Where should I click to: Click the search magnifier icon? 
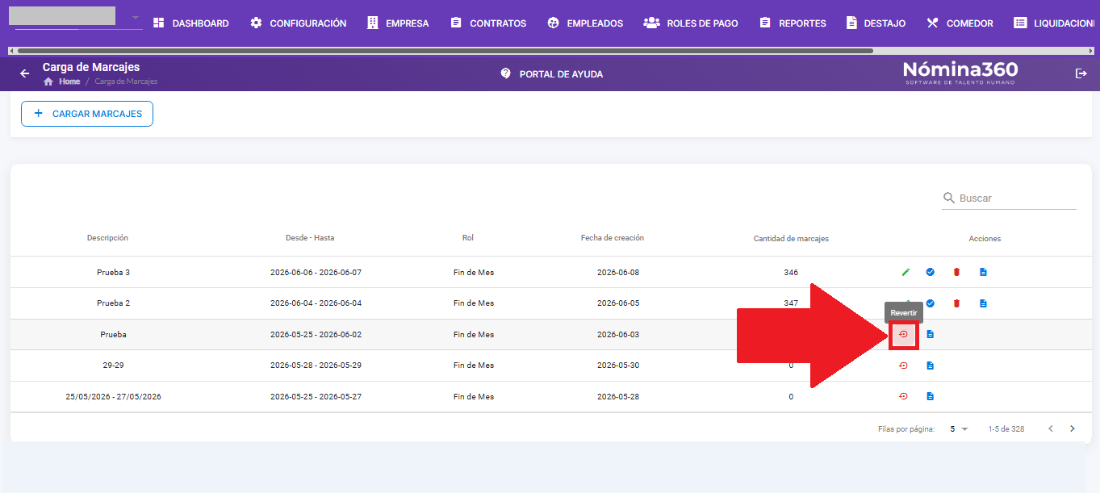(949, 198)
